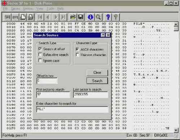
Task: Toggle the ASCII characters checkbox
Action: (78, 49)
